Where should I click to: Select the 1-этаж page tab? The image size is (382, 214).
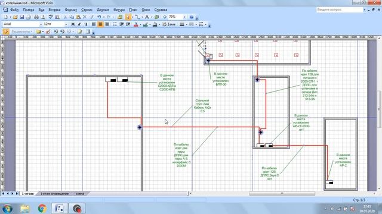click(28, 194)
